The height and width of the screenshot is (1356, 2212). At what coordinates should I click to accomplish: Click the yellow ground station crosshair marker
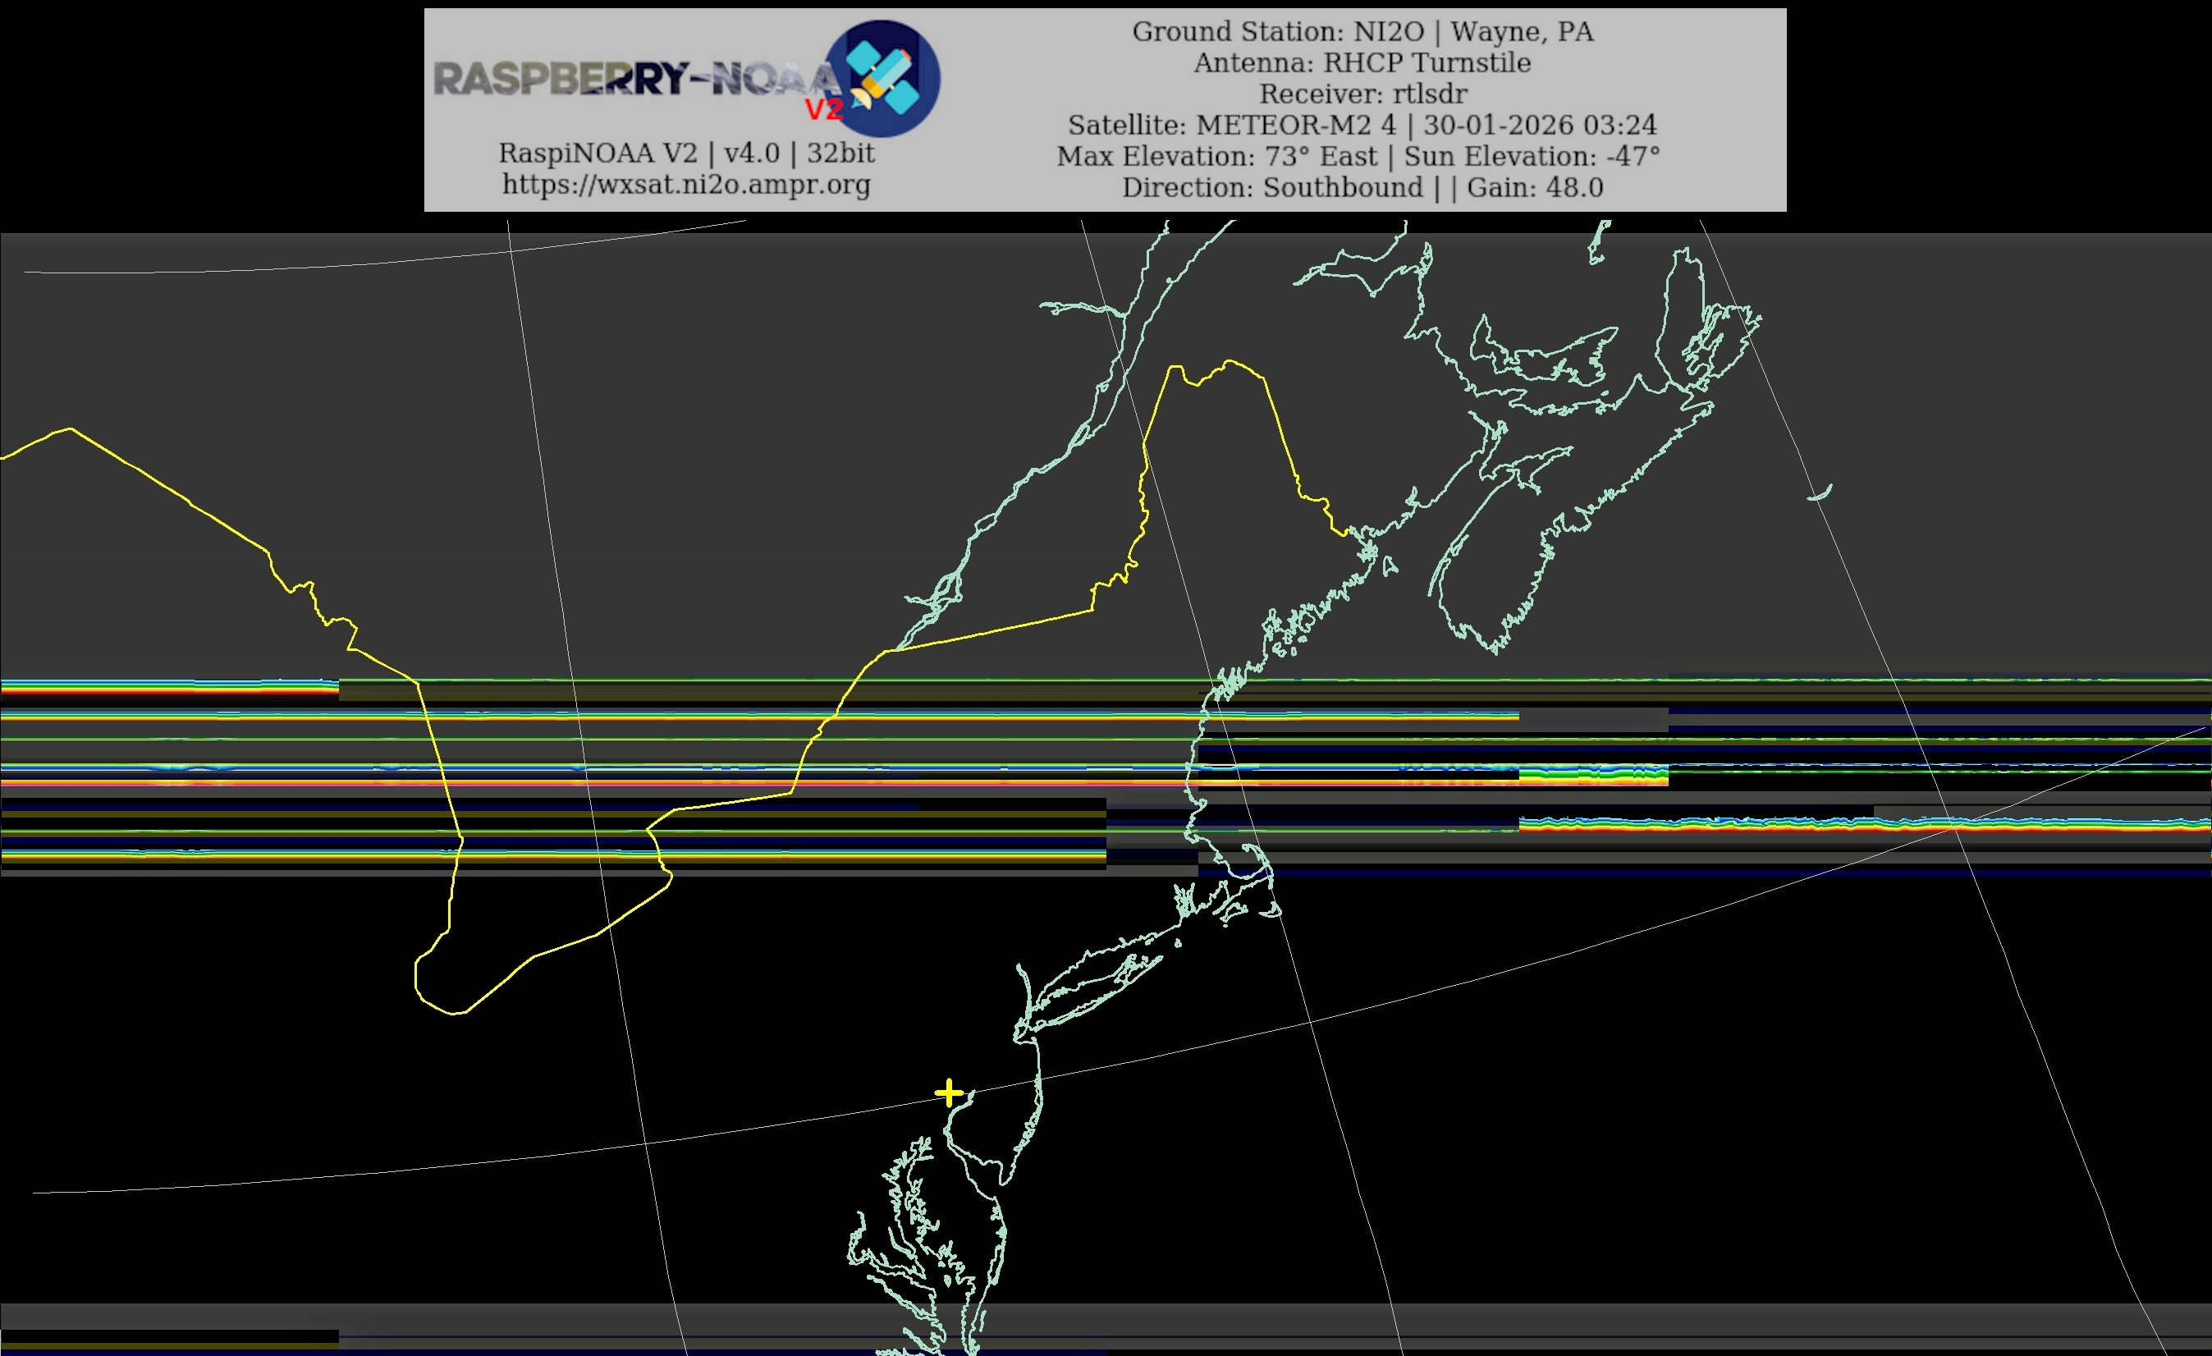[948, 1093]
